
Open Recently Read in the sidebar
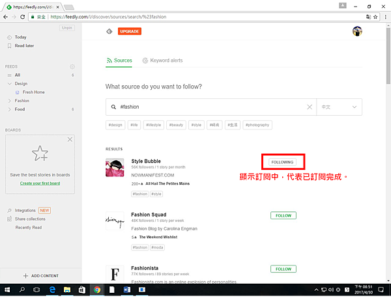point(29,228)
